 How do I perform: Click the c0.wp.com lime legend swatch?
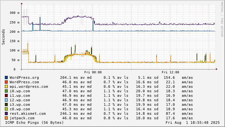(6, 109)
